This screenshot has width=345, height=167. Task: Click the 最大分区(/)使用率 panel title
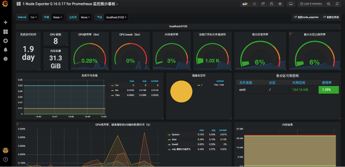[315, 34]
